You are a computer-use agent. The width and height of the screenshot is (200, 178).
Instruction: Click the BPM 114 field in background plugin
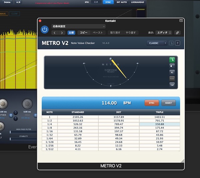click(x=96, y=2)
